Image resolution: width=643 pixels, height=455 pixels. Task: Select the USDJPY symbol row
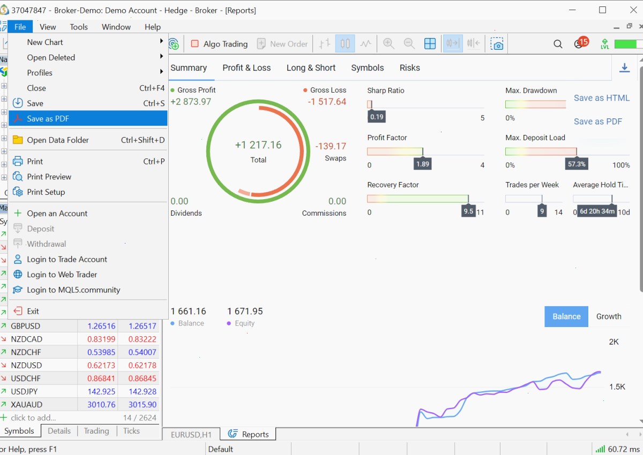coord(80,392)
